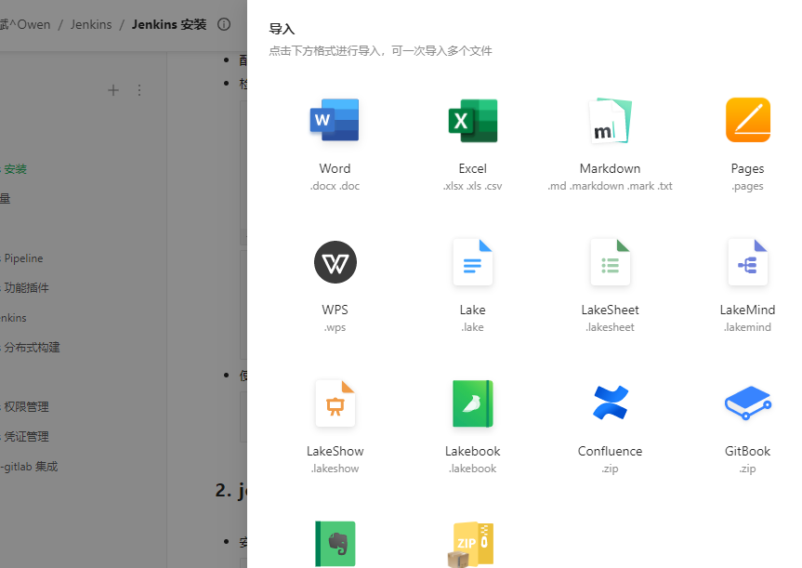The width and height of the screenshot is (802, 568).
Task: Open the 功能插件 sidebar entry
Action: [x=24, y=288]
